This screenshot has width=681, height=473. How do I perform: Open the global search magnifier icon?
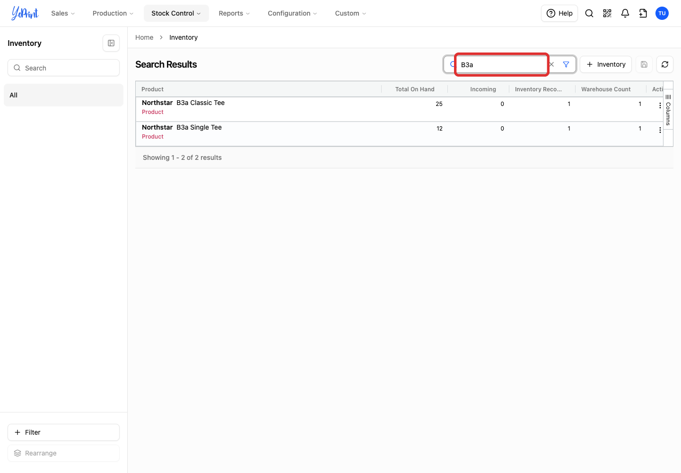click(589, 13)
